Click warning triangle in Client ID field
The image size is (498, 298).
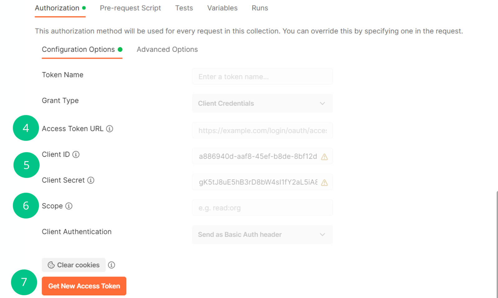[324, 157]
